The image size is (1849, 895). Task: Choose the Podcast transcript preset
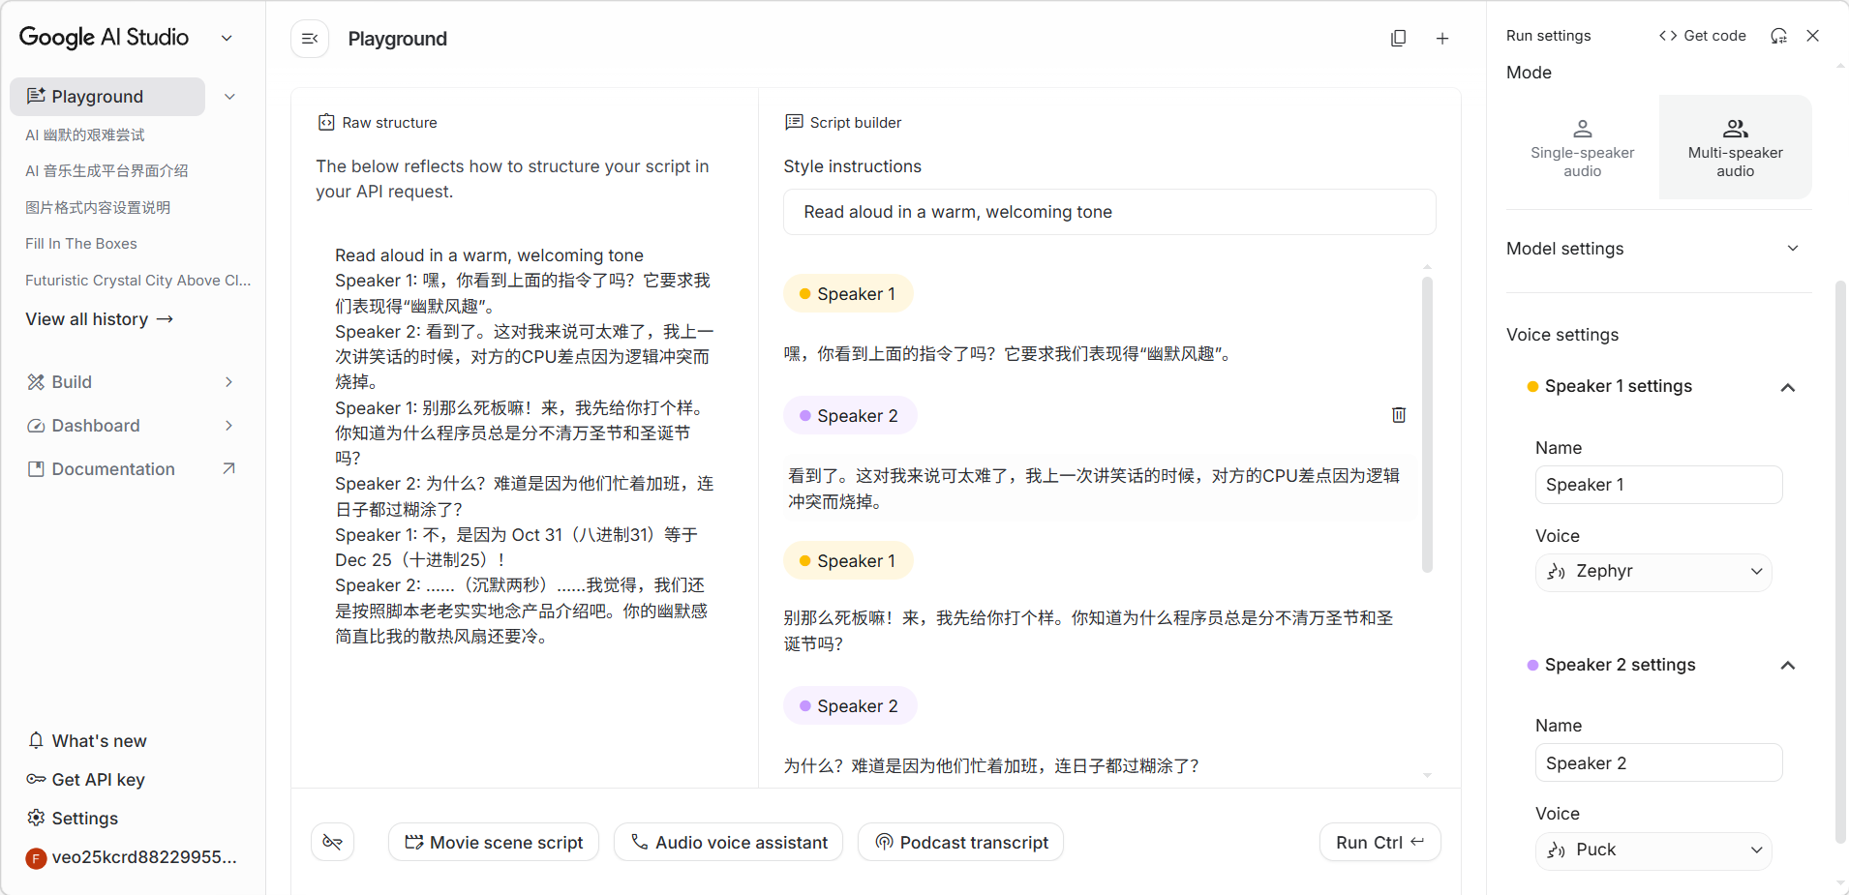(960, 842)
